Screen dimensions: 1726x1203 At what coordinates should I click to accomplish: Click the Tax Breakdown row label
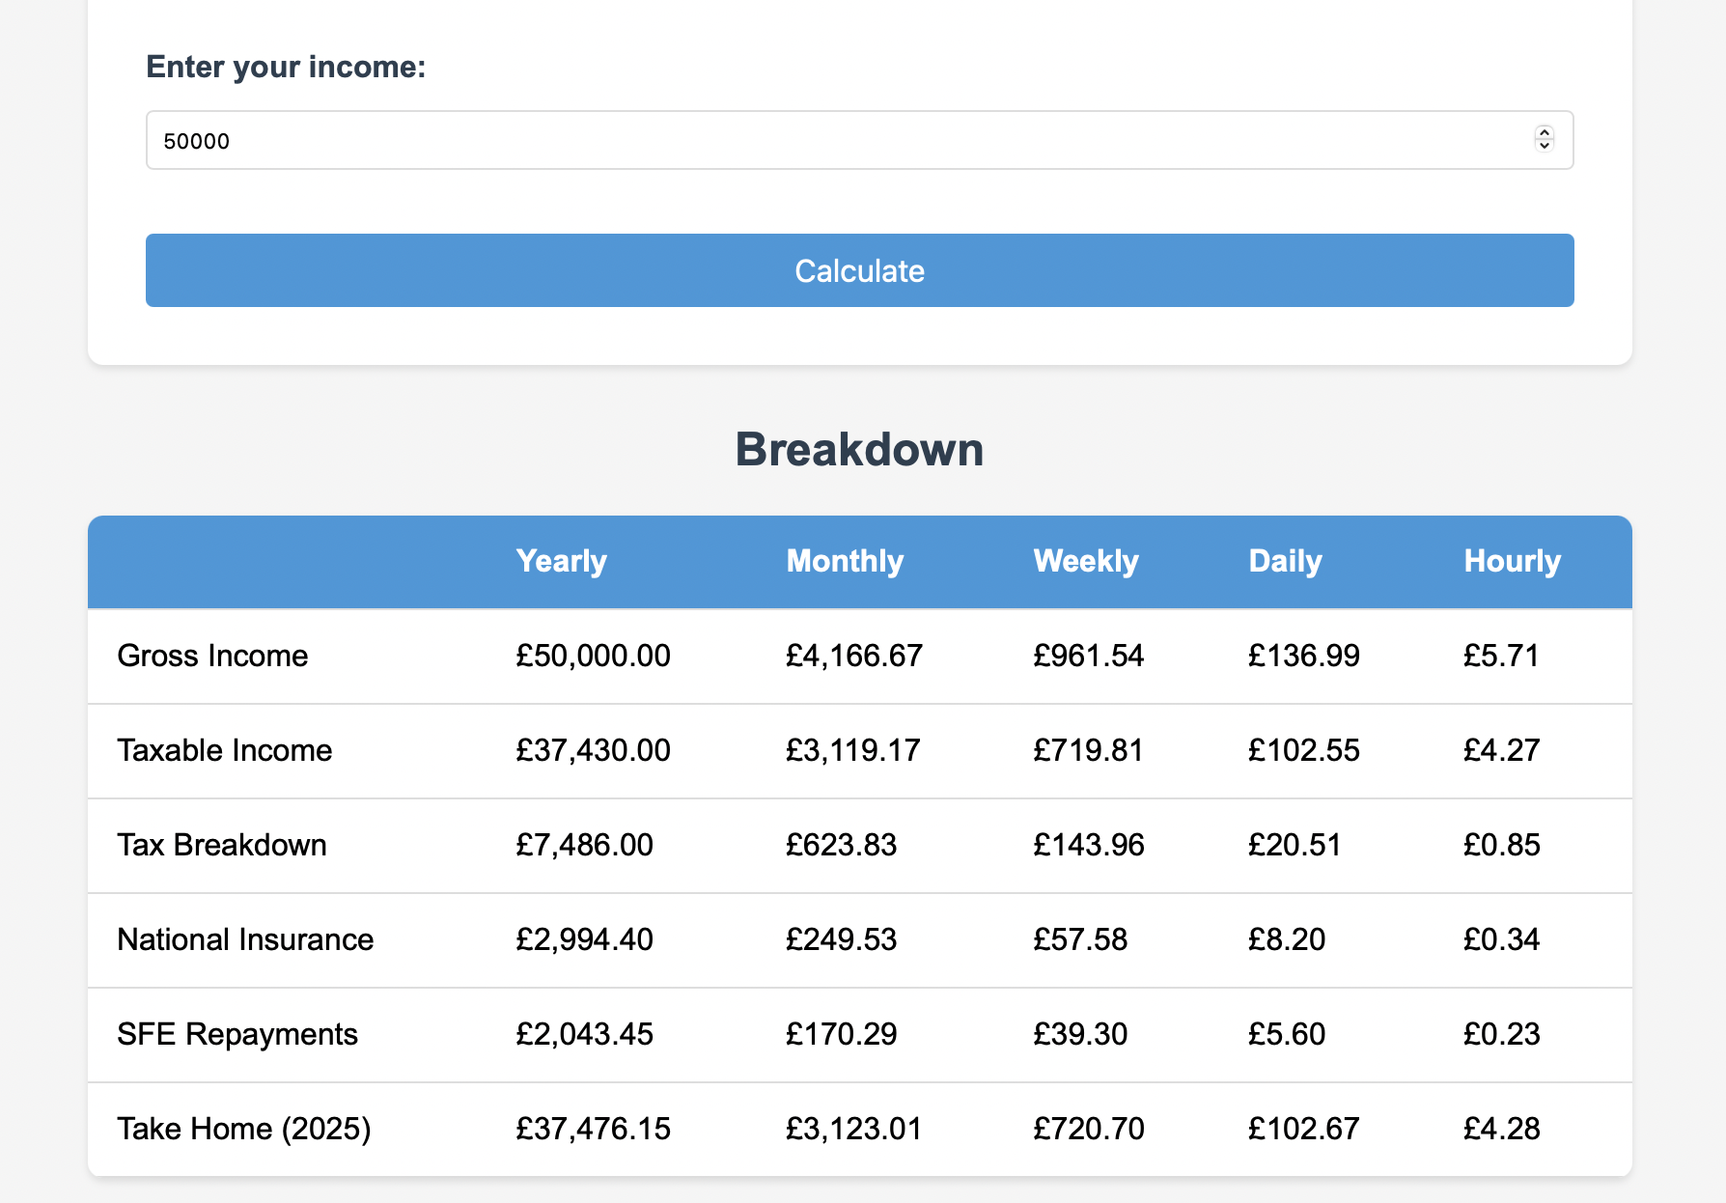pyautogui.click(x=221, y=845)
